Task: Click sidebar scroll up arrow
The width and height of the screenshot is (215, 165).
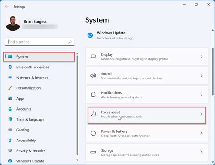Action: tap(77, 53)
